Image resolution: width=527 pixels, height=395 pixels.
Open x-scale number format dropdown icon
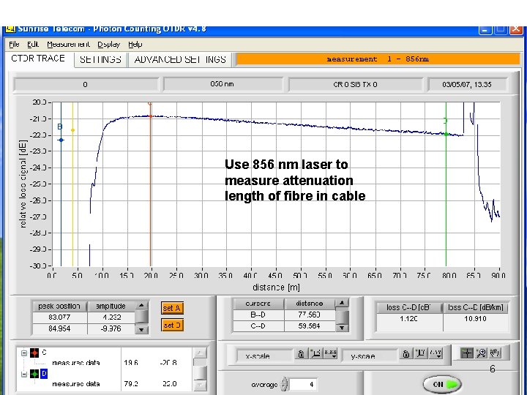(330, 354)
